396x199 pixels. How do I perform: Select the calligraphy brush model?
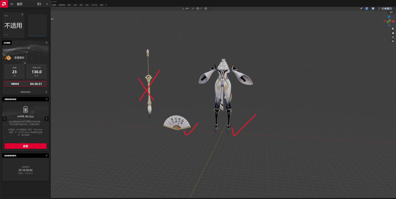click(x=149, y=83)
